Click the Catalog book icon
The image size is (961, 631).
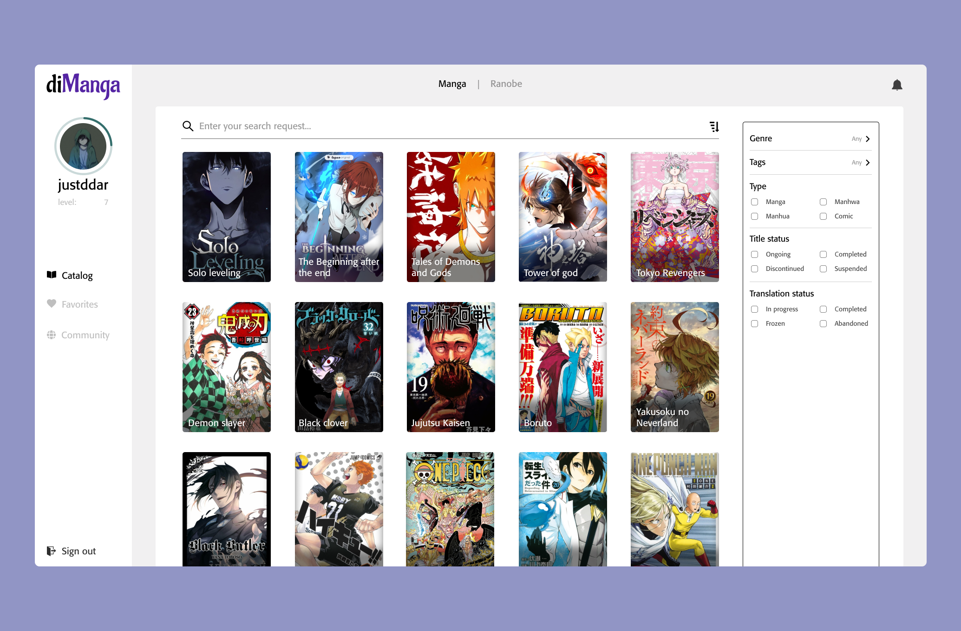coord(52,275)
